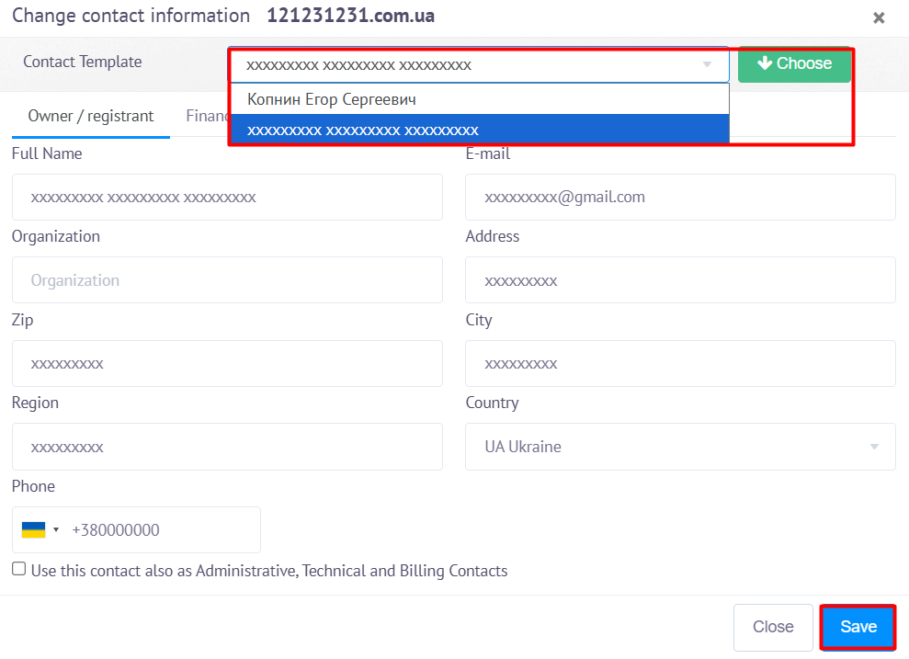Focus the Organization text field
This screenshot has width=909, height=659.
[227, 280]
